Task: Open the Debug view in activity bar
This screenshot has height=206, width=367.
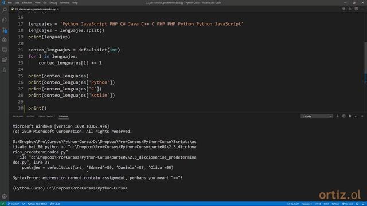Action: [5, 40]
